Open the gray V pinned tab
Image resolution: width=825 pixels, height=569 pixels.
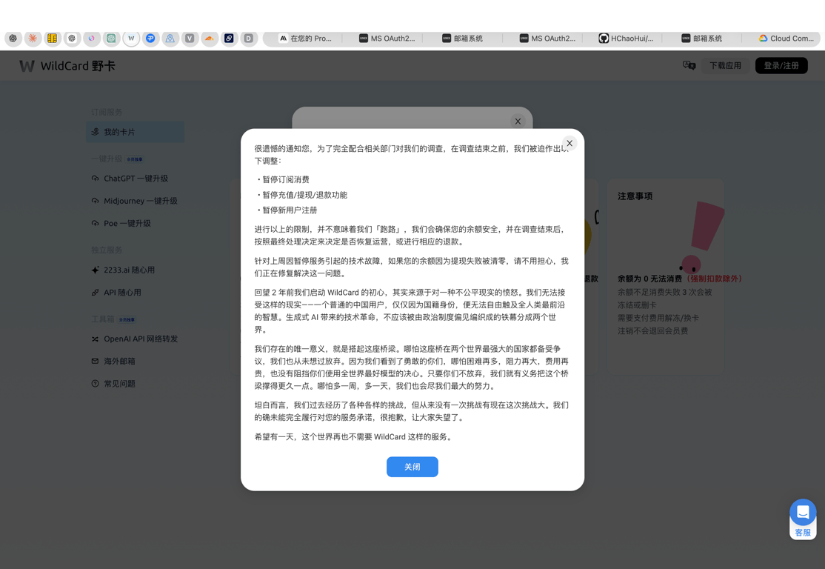[x=190, y=39]
